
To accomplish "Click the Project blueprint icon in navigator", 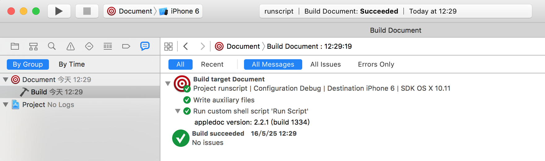I will coord(15,105).
